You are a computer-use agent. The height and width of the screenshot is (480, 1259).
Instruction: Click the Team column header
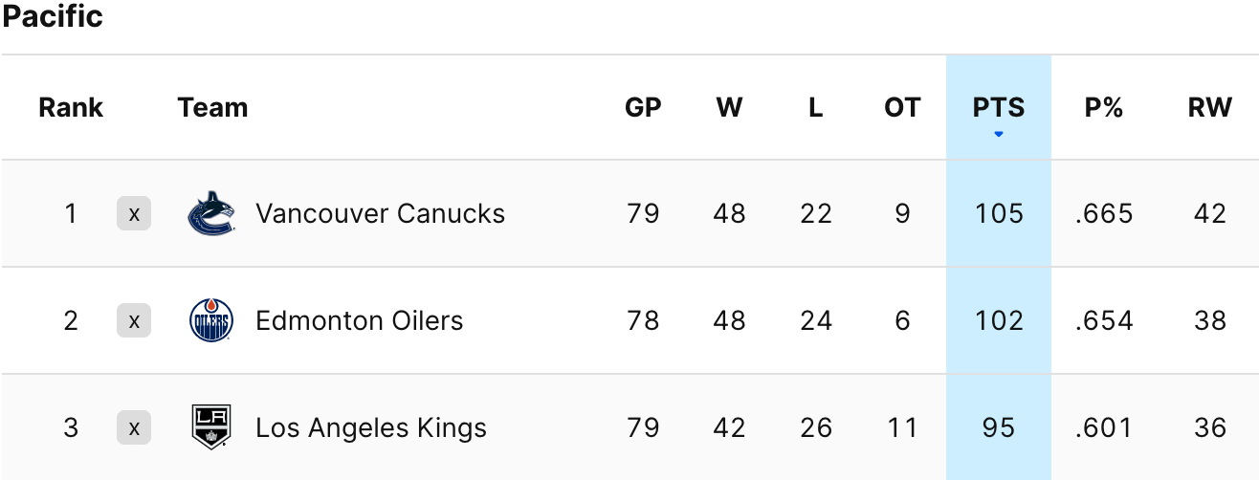pos(212,107)
